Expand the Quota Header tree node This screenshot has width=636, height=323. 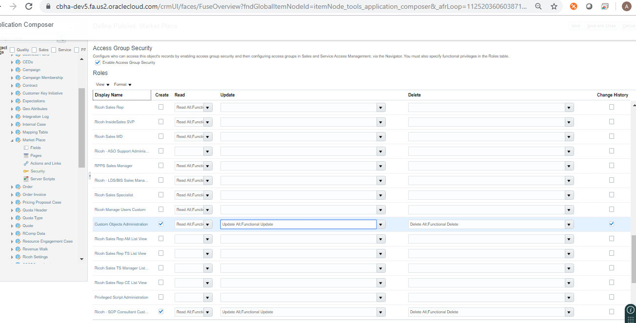(x=12, y=210)
